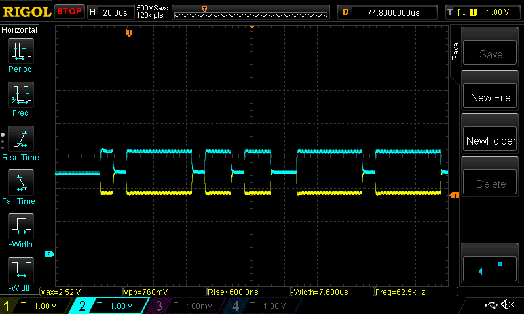Click the delay value 74.8000000us field

click(387, 12)
